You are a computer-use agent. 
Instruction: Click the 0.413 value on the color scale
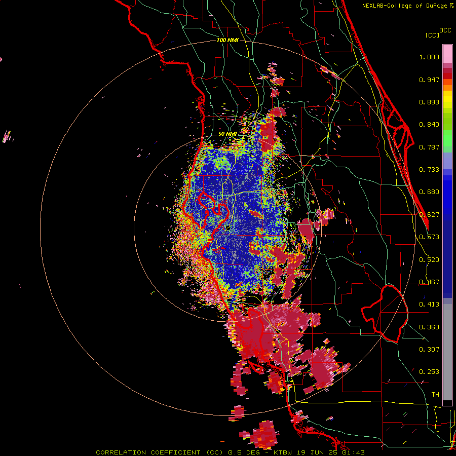(x=429, y=305)
